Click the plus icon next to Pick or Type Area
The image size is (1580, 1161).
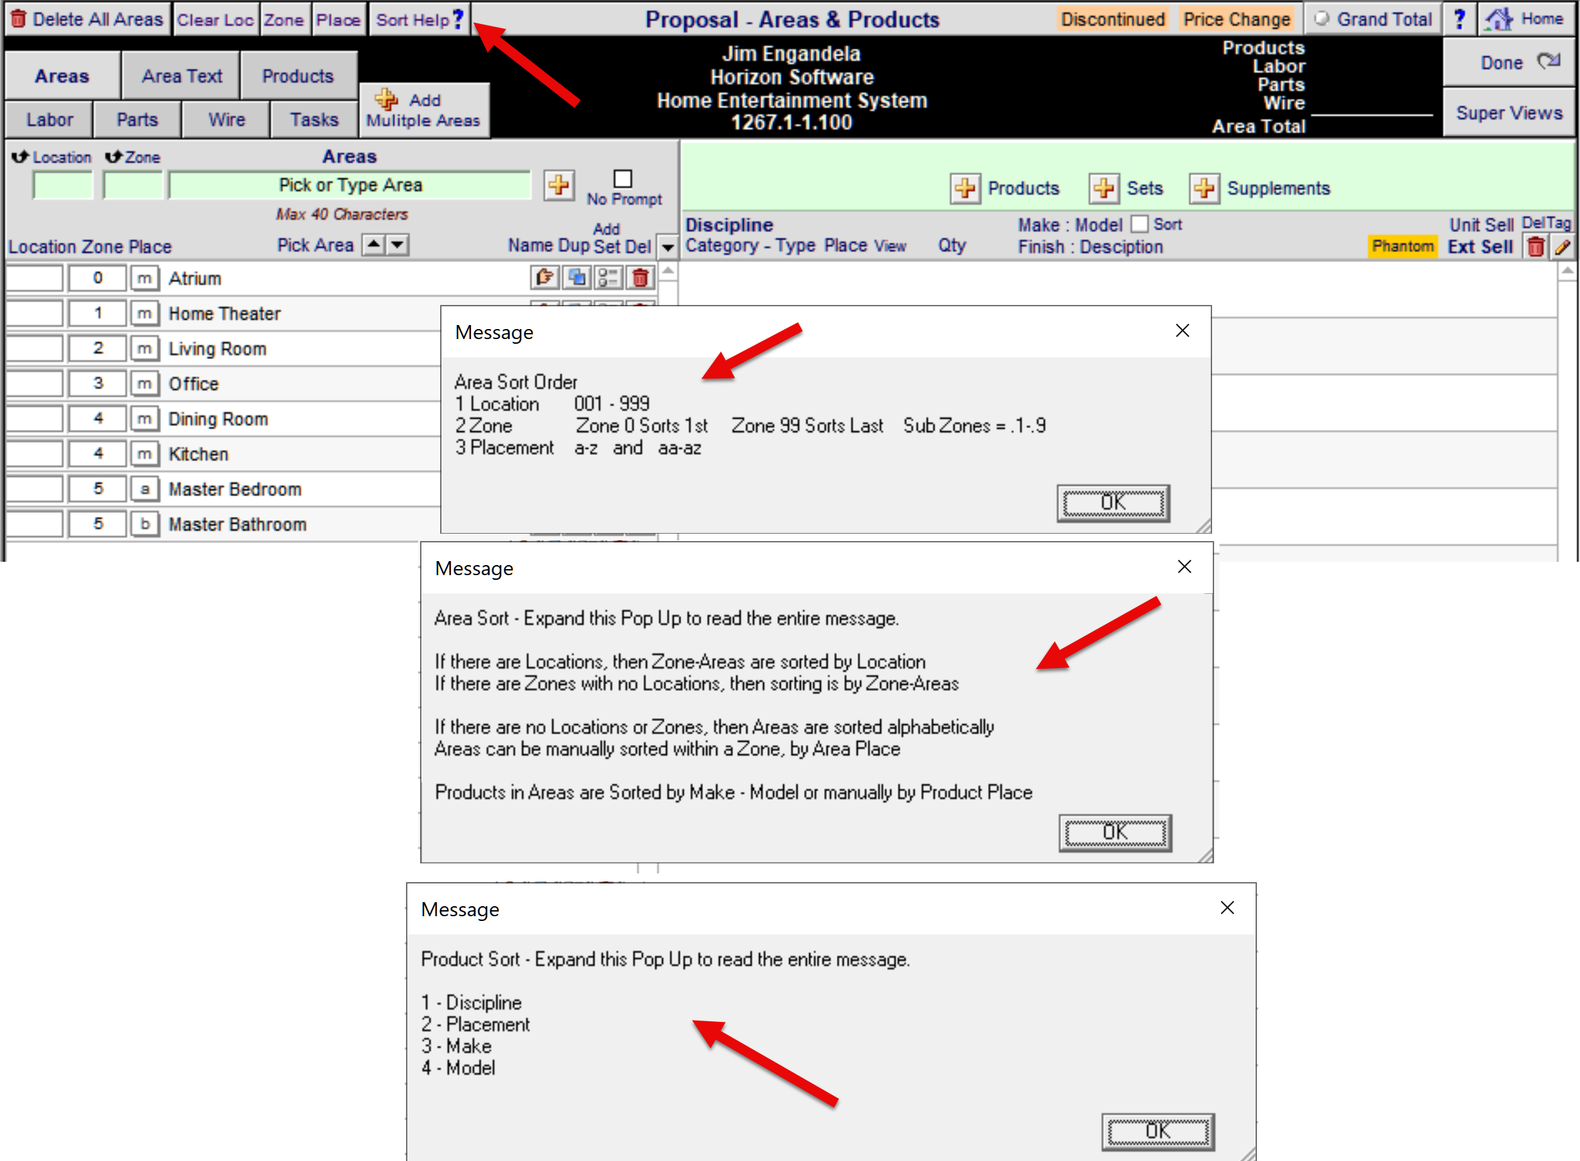pyautogui.click(x=559, y=185)
